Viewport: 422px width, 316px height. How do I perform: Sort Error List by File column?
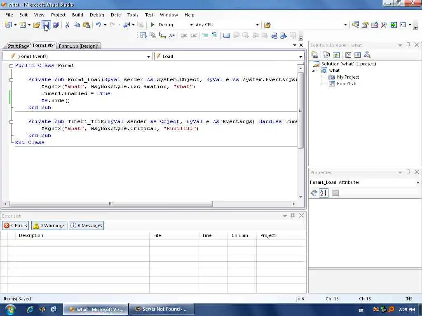[174, 235]
